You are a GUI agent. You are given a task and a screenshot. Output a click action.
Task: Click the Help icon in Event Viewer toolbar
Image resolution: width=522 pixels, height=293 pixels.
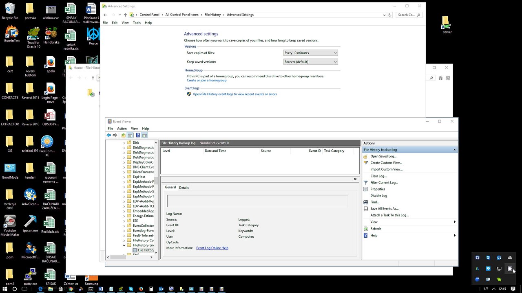click(x=138, y=135)
